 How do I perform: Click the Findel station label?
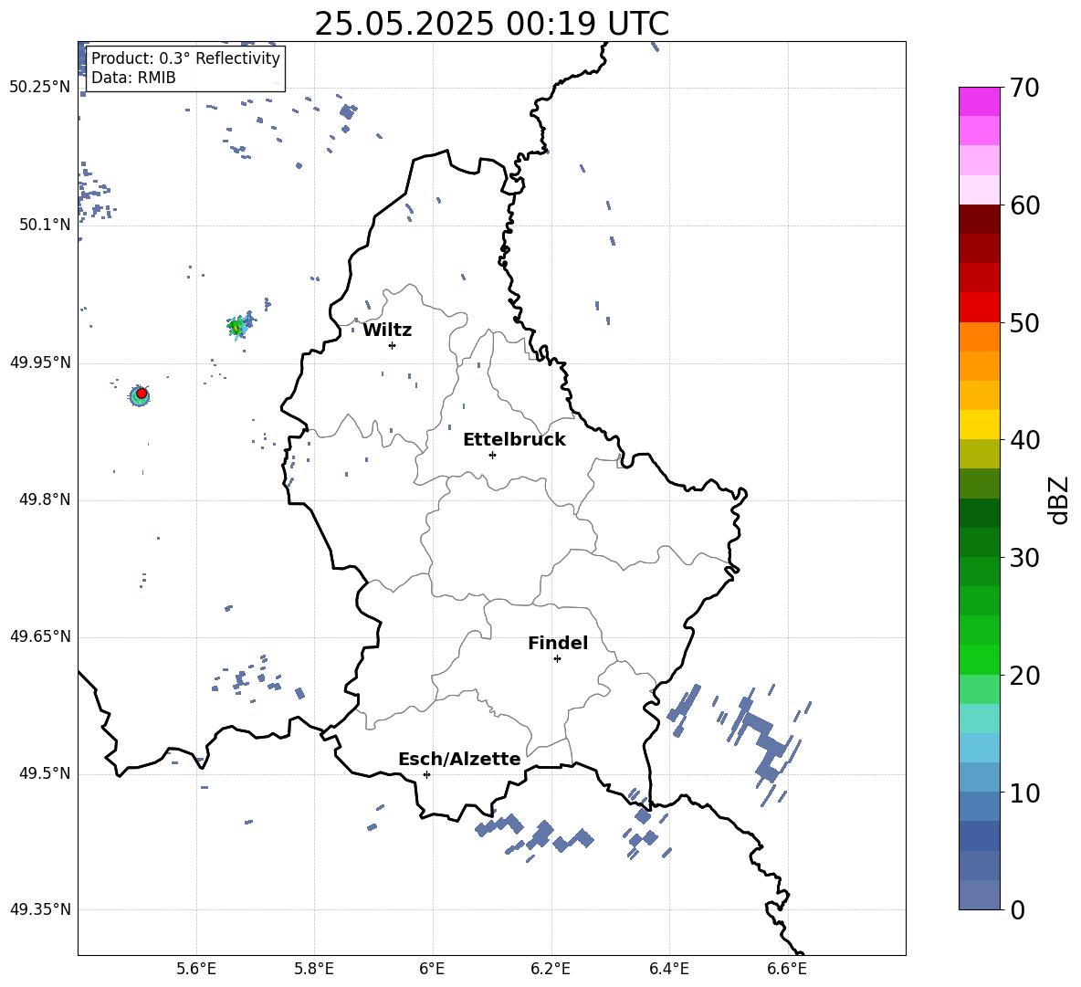(x=558, y=643)
